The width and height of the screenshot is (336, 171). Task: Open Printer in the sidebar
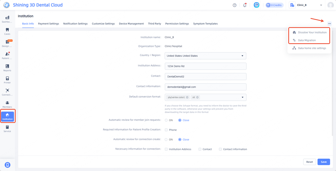tap(7, 80)
